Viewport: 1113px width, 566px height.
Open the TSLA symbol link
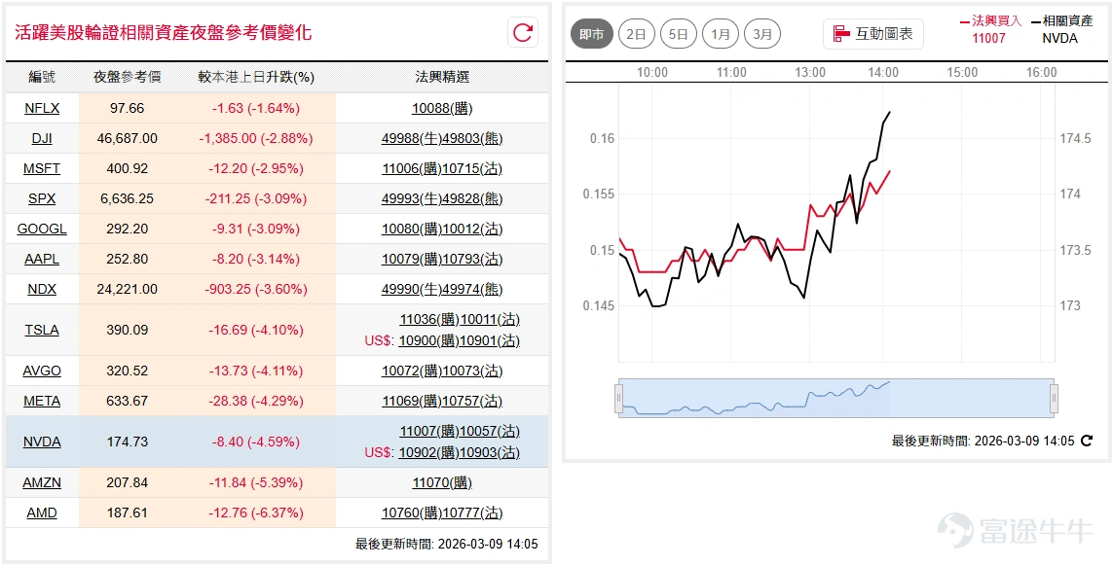pos(42,330)
